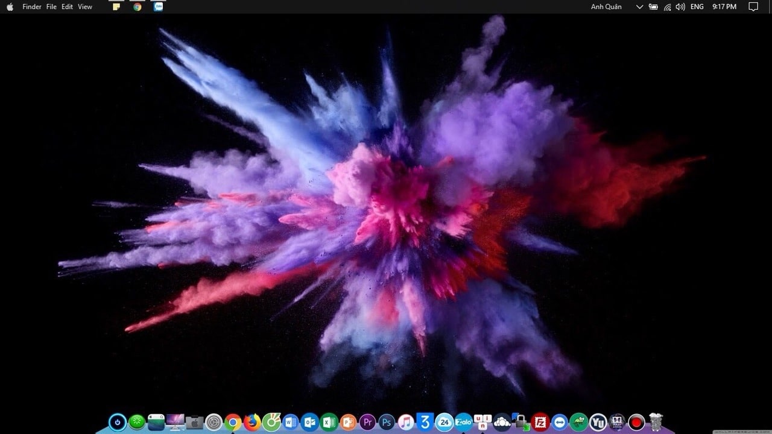
Task: Open the green chameleon dock icon
Action: [x=579, y=423]
